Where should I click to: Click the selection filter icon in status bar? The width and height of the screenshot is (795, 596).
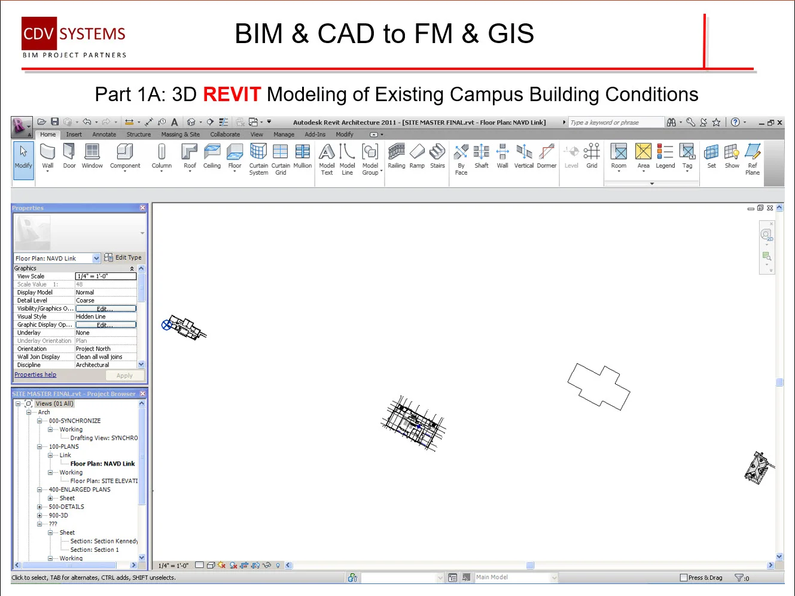tap(739, 578)
